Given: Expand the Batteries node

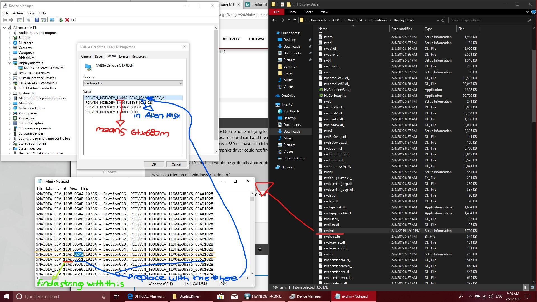Looking at the screenshot, I should click(x=10, y=38).
